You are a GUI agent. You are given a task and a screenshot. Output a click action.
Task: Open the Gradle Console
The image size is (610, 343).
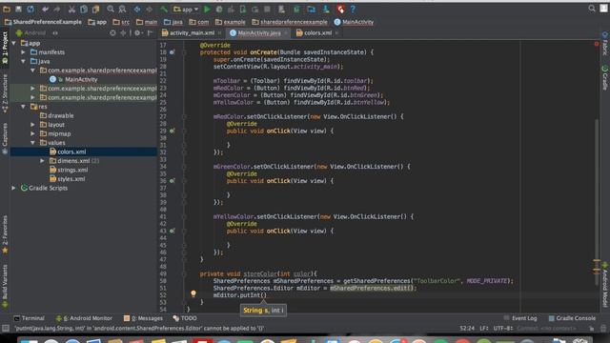(x=572, y=318)
